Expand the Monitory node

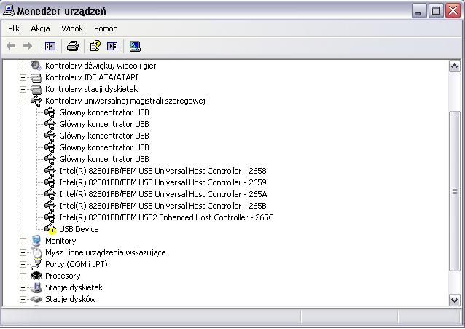(23, 241)
